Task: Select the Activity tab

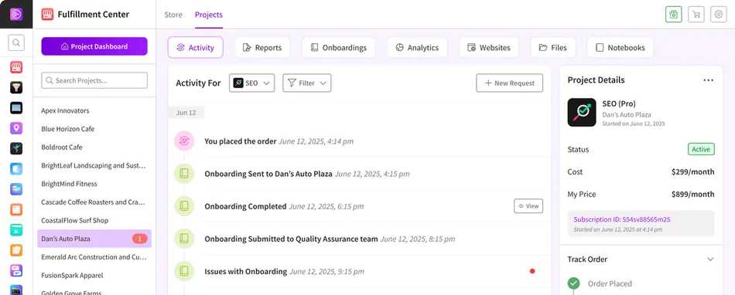Action: pos(196,48)
